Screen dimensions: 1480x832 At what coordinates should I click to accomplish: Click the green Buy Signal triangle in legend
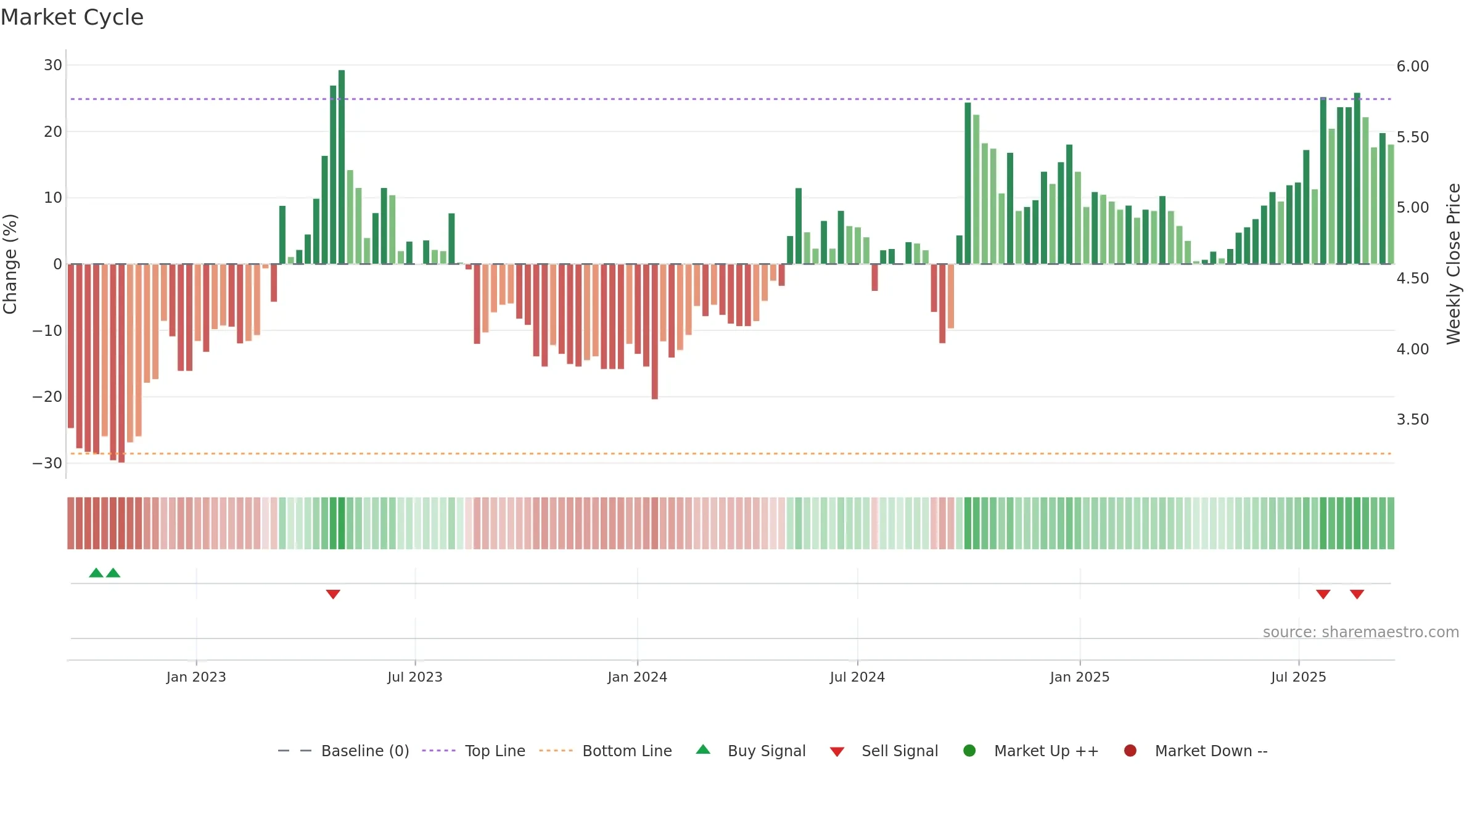click(x=703, y=750)
